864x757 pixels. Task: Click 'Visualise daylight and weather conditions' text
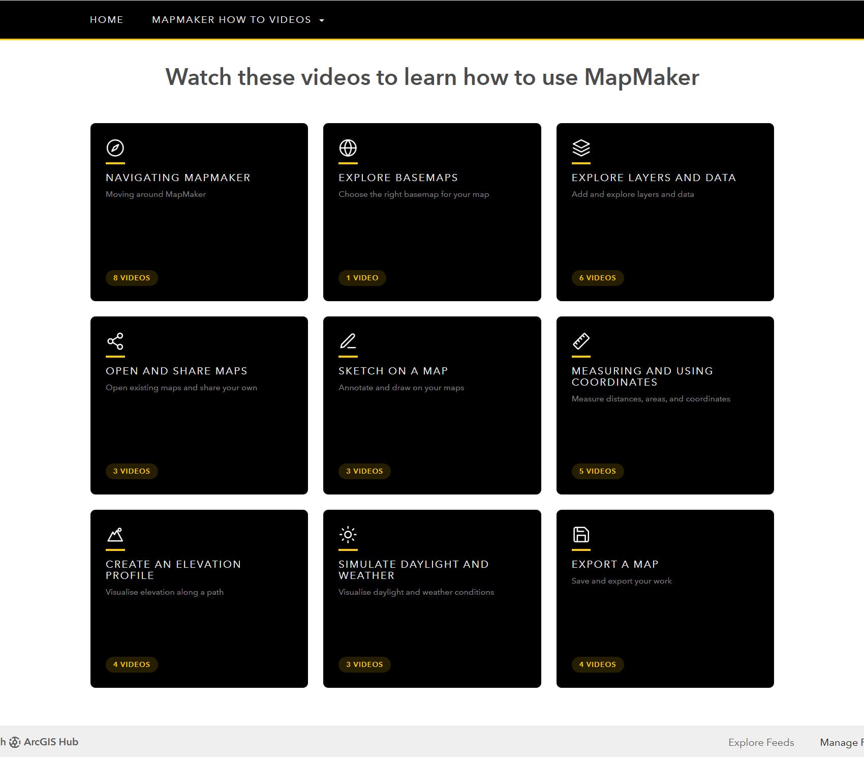click(416, 592)
